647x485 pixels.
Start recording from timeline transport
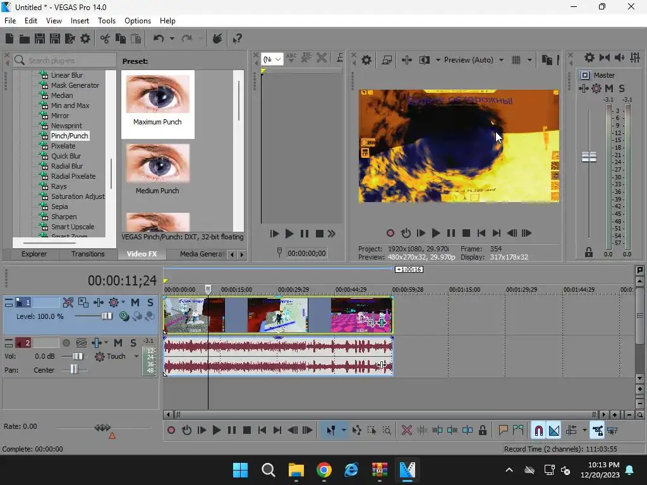click(171, 431)
